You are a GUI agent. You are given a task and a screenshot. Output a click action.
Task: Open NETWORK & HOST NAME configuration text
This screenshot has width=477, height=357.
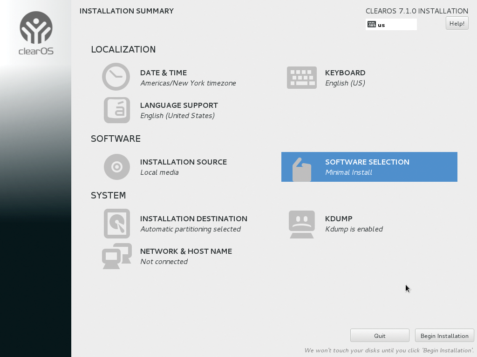coord(186,251)
